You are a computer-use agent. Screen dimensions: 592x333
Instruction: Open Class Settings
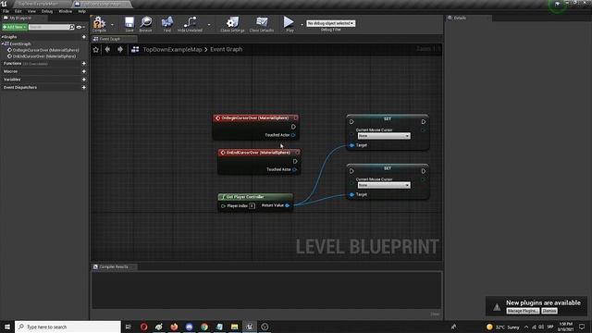pos(232,24)
